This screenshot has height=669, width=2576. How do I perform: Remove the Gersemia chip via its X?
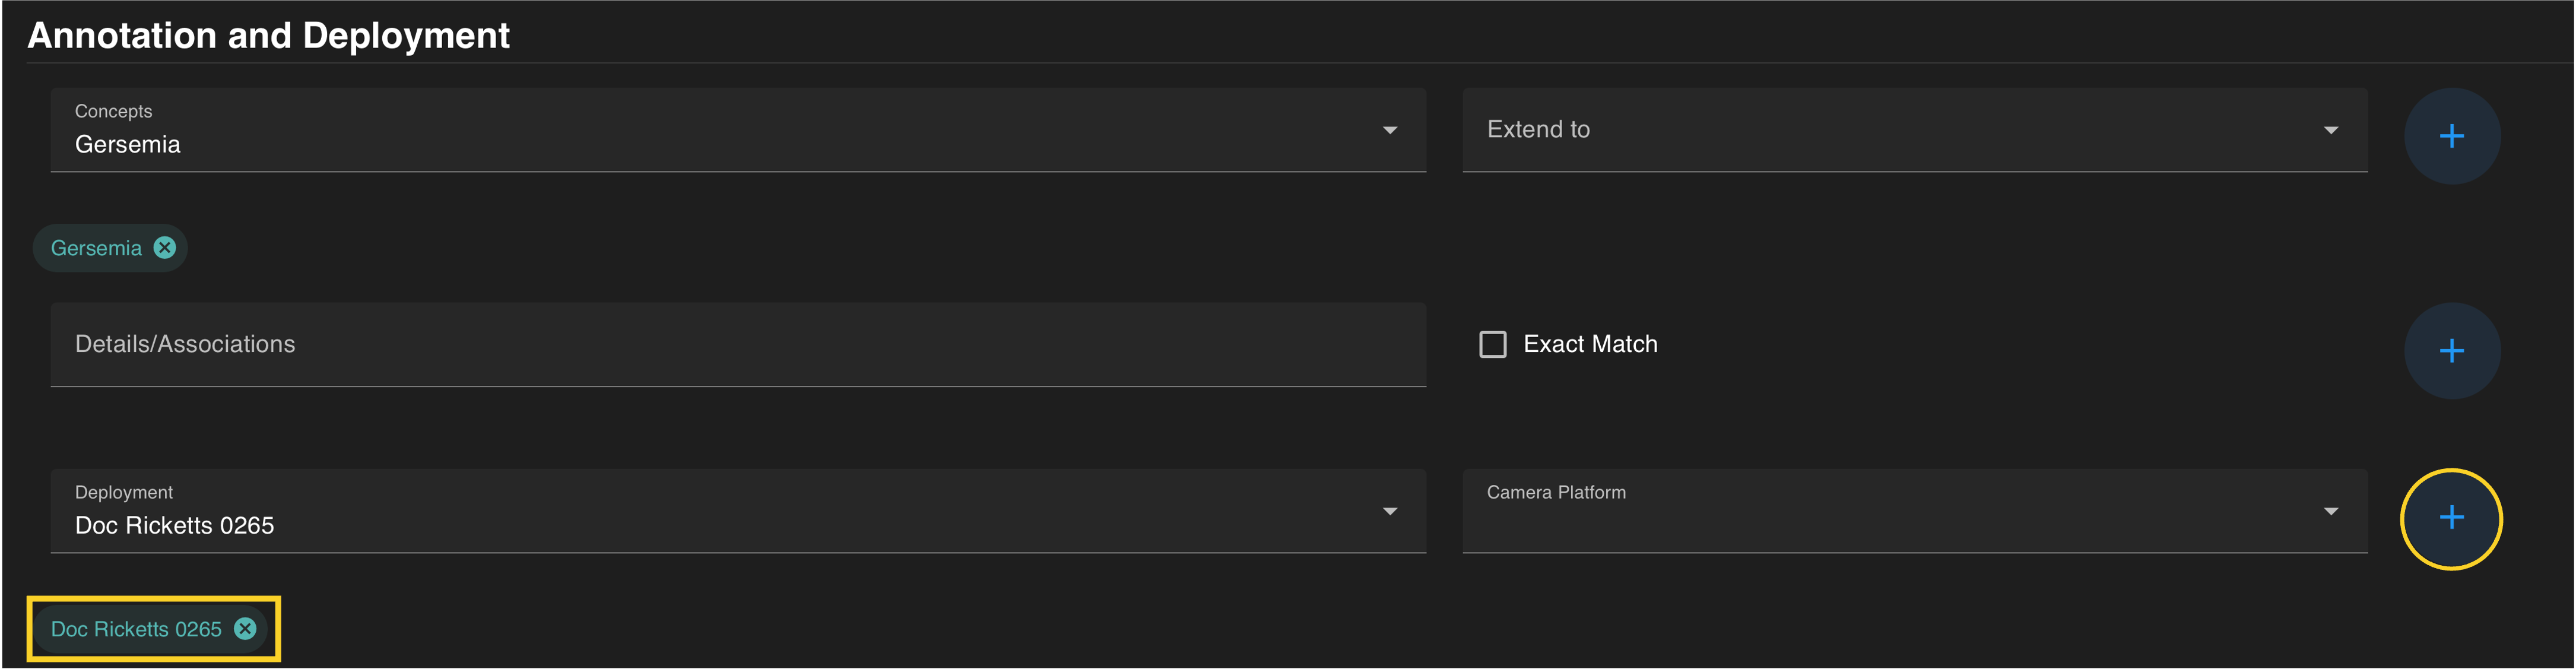[165, 248]
